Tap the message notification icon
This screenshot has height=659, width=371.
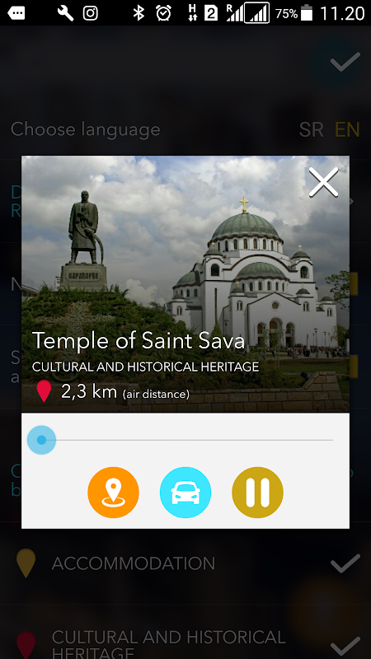point(16,13)
